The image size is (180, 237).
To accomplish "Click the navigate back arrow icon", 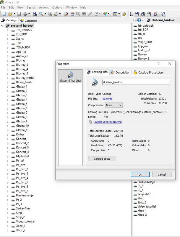I will click(x=134, y=20).
